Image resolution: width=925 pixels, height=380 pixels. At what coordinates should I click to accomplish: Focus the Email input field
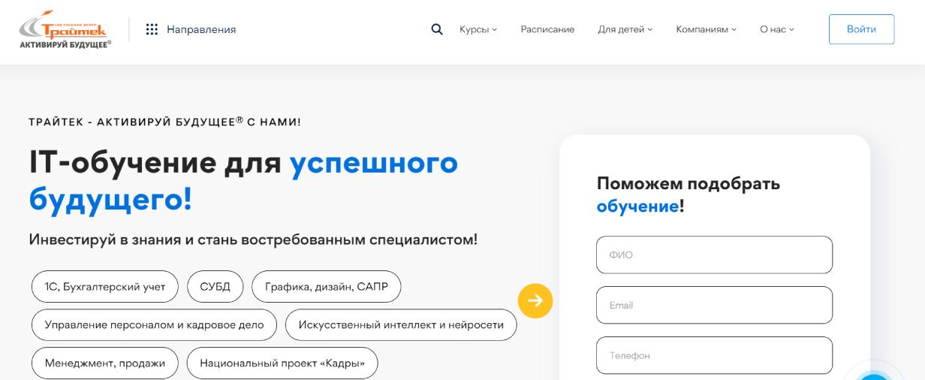point(714,305)
